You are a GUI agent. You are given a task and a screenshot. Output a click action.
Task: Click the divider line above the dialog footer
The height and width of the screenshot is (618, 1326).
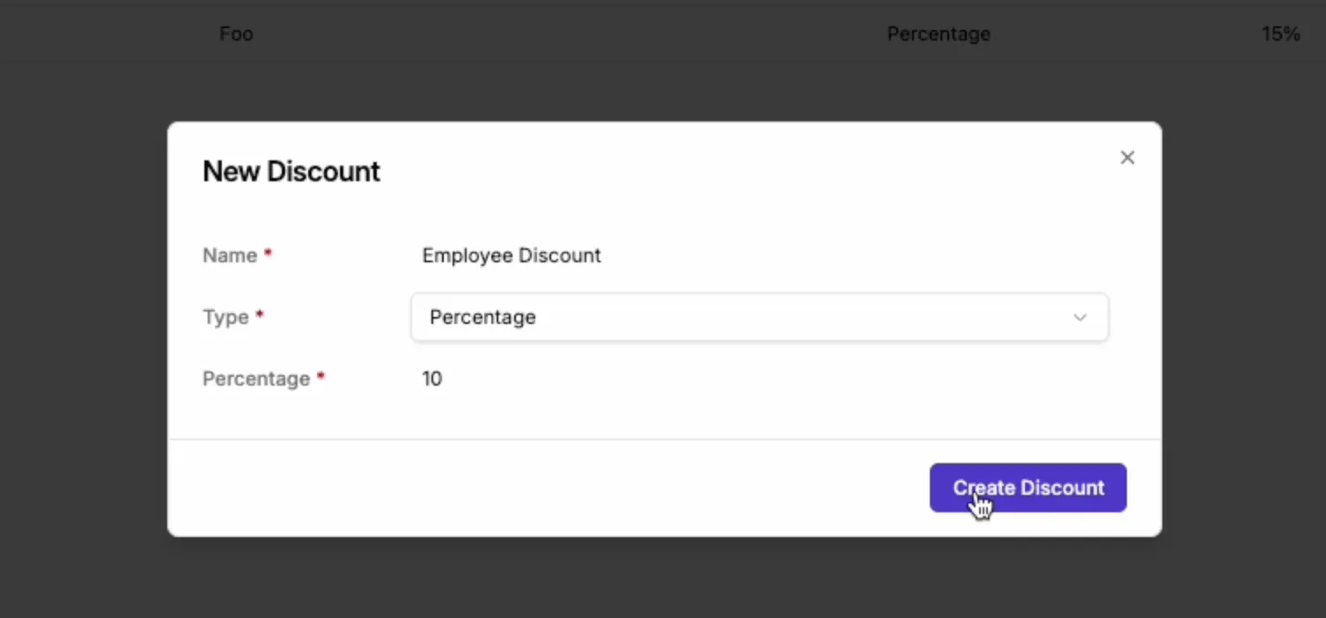[x=665, y=438]
